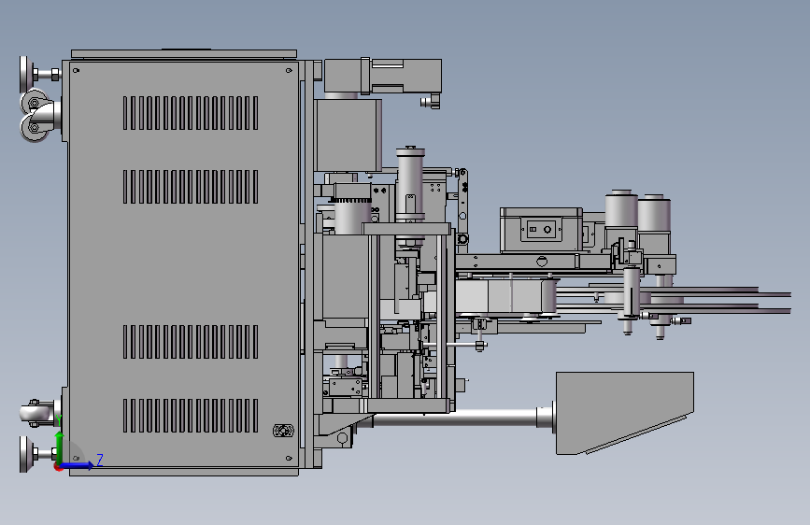810x525 pixels.
Task: Select the round connector port on the cabinet panel
Action: [283, 431]
